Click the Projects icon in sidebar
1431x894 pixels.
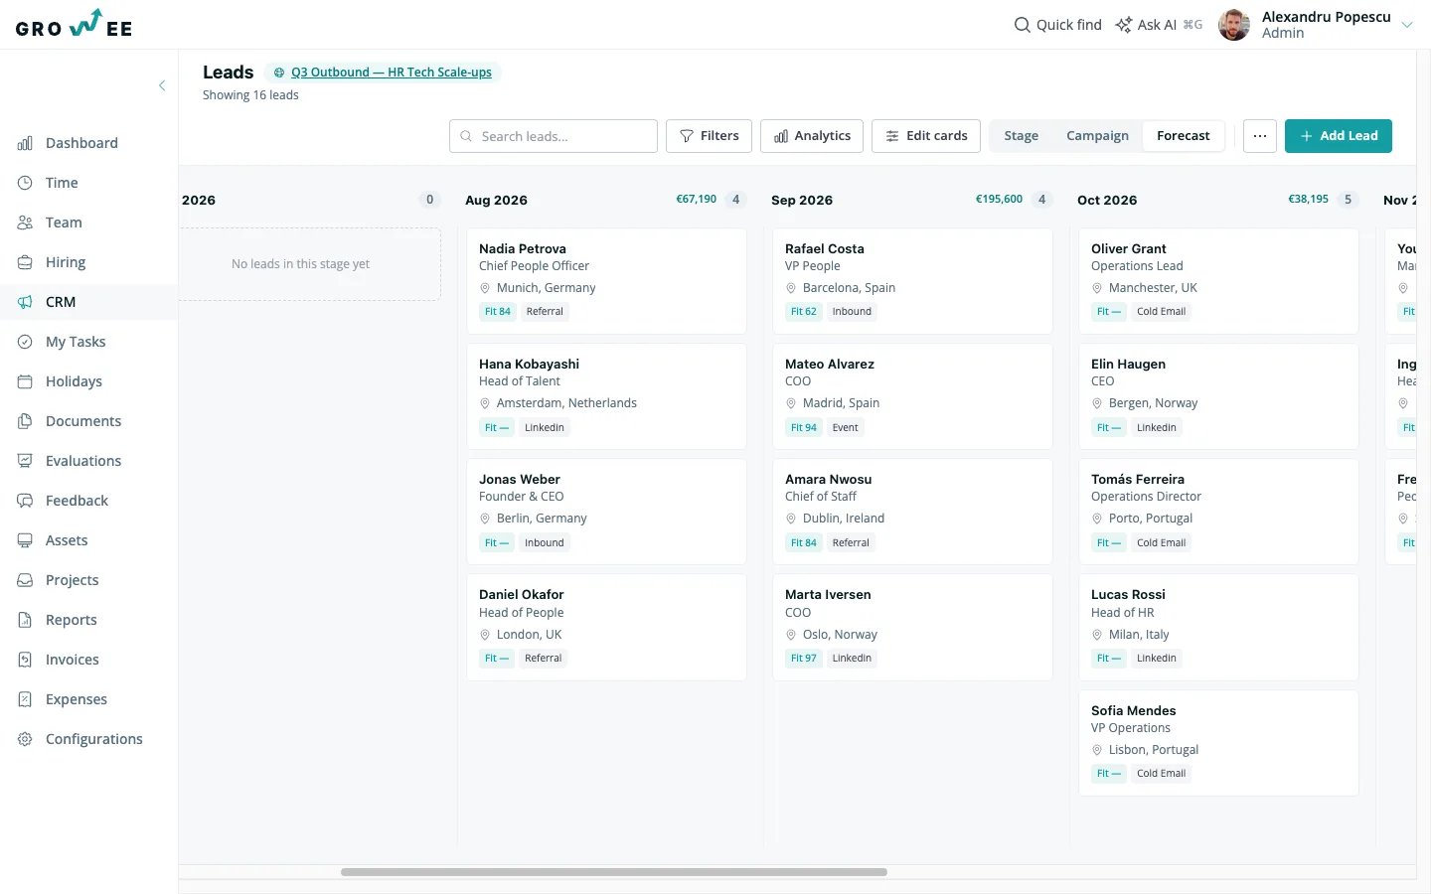coord(25,580)
